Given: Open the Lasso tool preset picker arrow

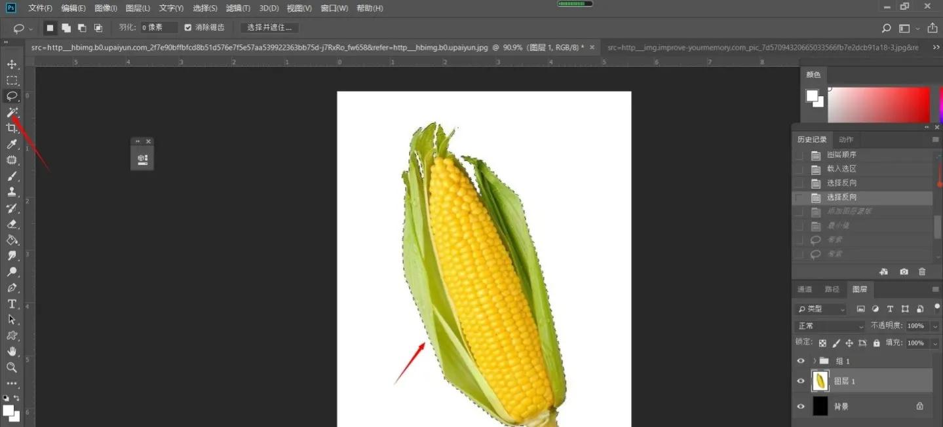Looking at the screenshot, I should tap(31, 29).
